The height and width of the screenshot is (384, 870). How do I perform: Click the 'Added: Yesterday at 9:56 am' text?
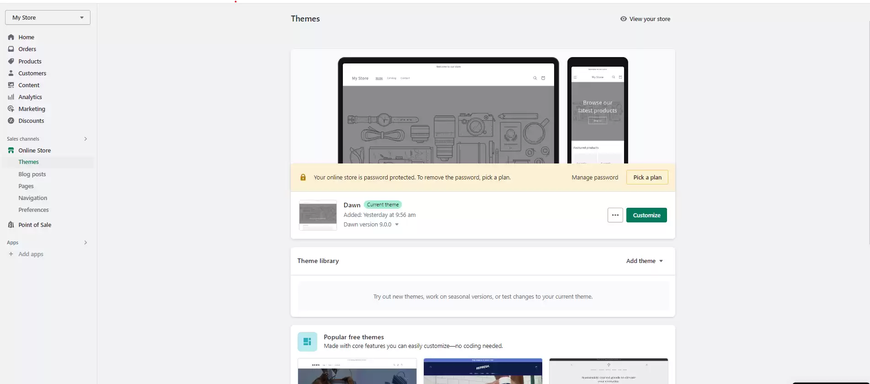tap(379, 215)
